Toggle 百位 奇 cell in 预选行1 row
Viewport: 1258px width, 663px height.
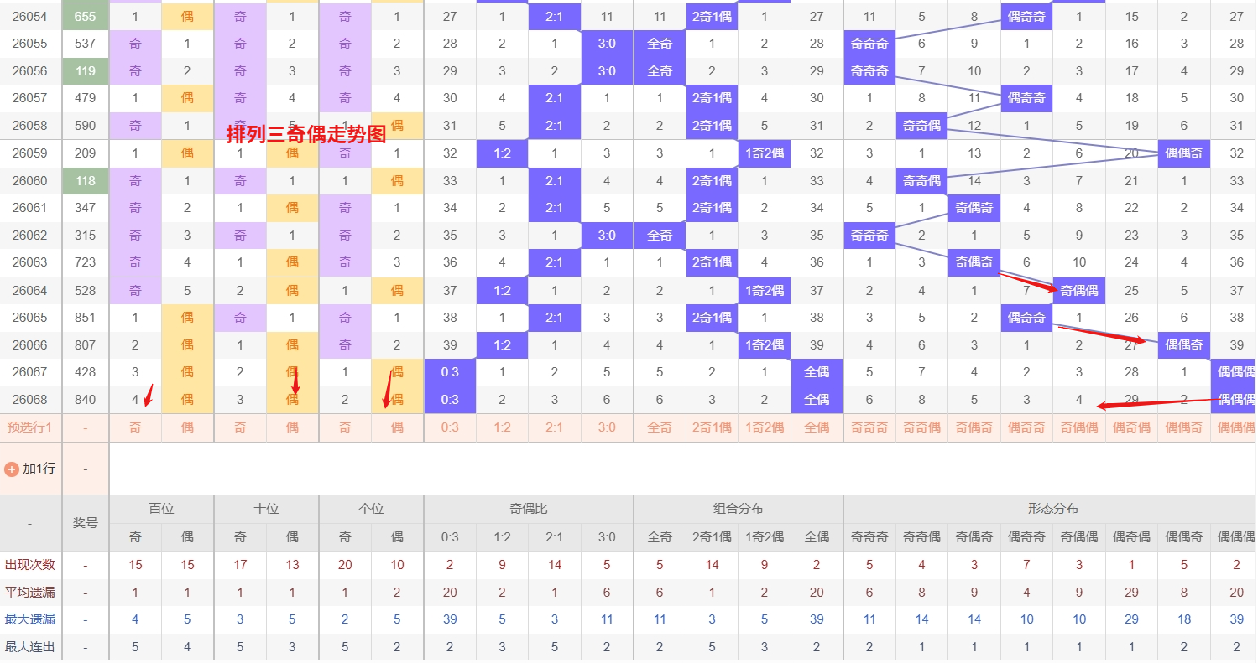pyautogui.click(x=135, y=427)
